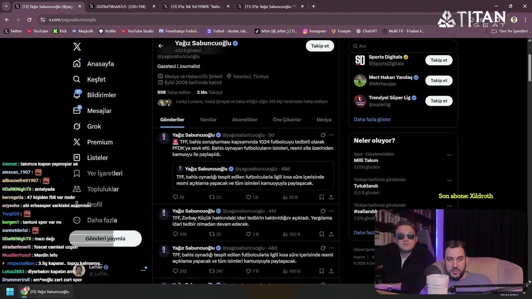The height and width of the screenshot is (299, 532).
Task: Go back with profile back arrow
Action: pos(161,46)
